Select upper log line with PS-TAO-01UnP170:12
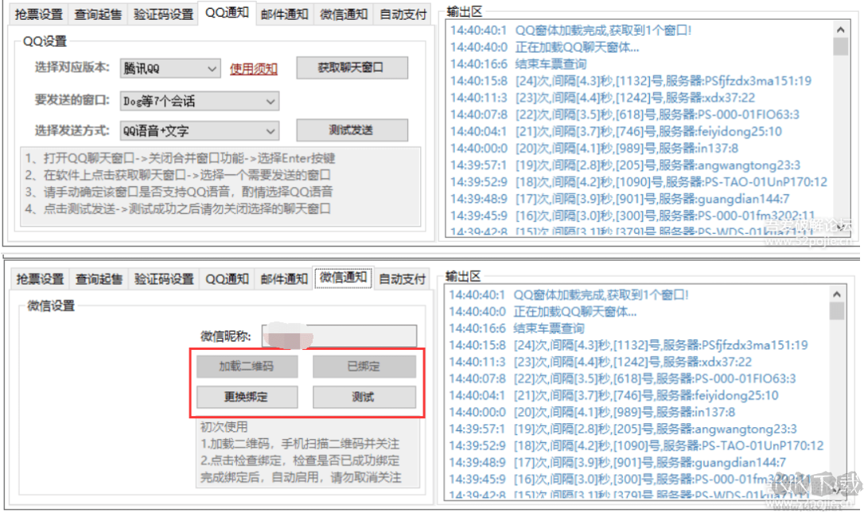The width and height of the screenshot is (864, 513). [639, 182]
